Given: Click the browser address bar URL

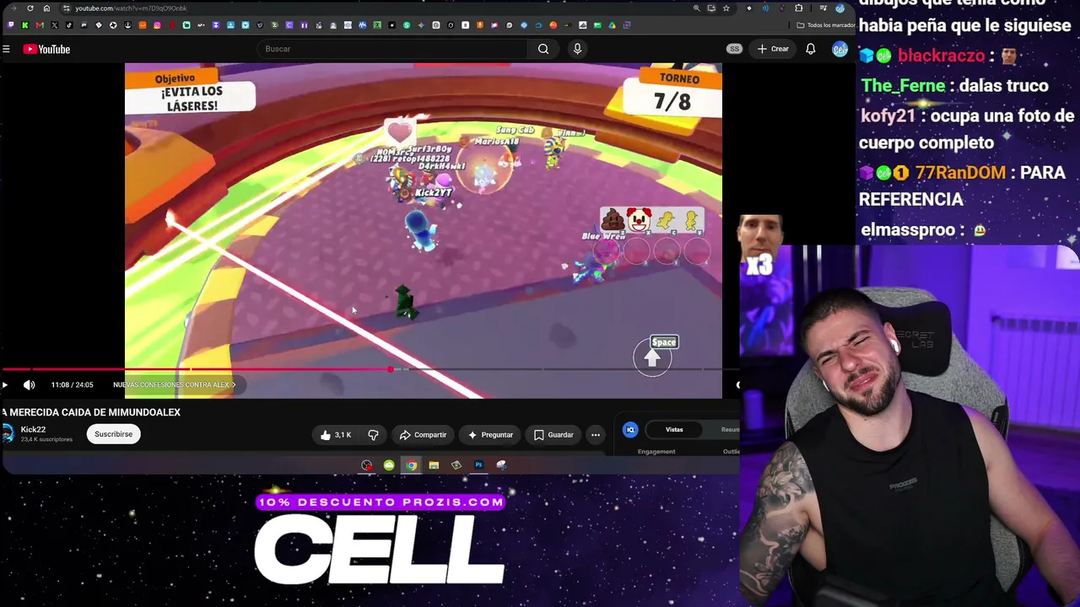Looking at the screenshot, I should click(131, 8).
